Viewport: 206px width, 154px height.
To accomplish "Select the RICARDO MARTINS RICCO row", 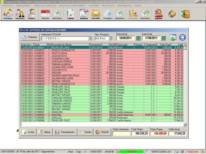I will click(102, 76).
